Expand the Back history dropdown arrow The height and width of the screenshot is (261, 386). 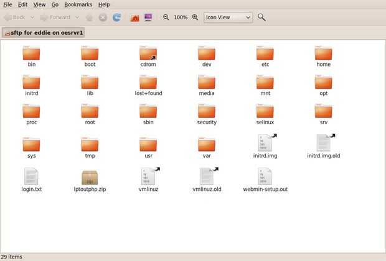click(x=32, y=17)
